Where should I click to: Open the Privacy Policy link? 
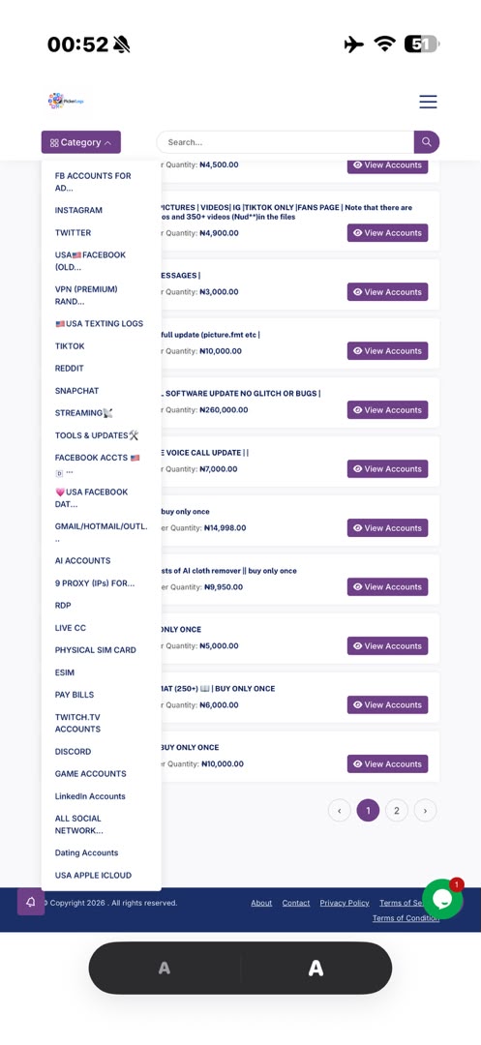(345, 903)
